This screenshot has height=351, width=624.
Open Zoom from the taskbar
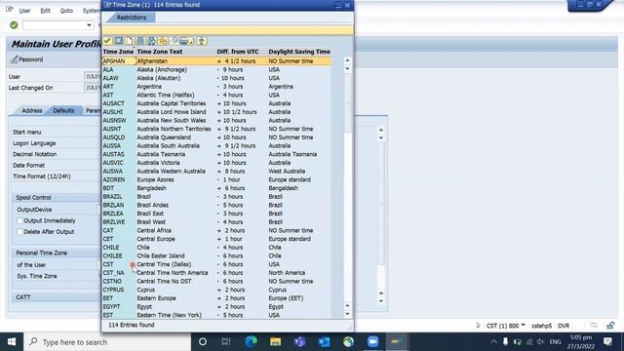pyautogui.click(x=372, y=342)
